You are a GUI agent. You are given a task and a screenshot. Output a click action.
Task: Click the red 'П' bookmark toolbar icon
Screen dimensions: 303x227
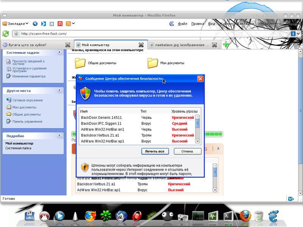pyautogui.click(x=60, y=23)
